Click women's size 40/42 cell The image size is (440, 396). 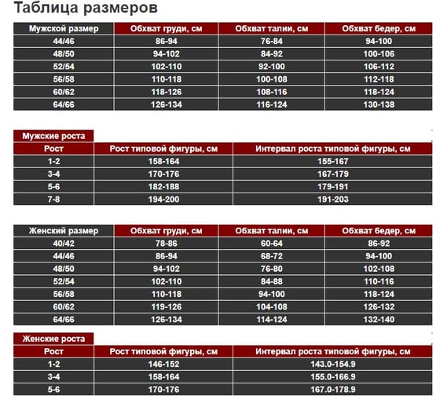(64, 244)
